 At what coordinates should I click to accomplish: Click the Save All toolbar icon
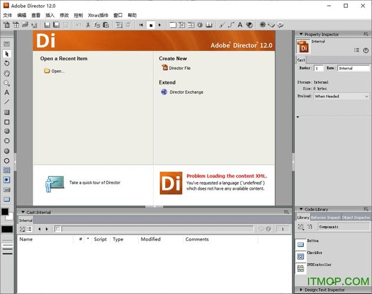coord(56,25)
